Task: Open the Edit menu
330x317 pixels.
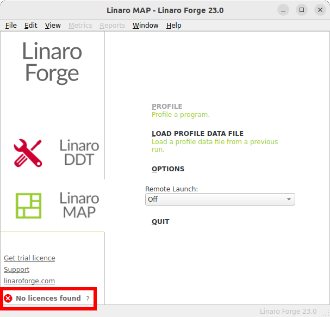Action: coord(31,26)
